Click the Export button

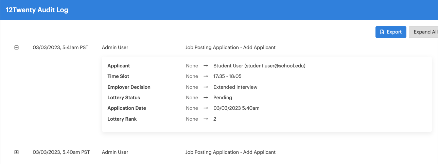(391, 32)
